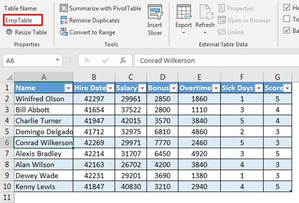Click Remove Duplicates label
This screenshot has height=203, width=299.
click(94, 20)
